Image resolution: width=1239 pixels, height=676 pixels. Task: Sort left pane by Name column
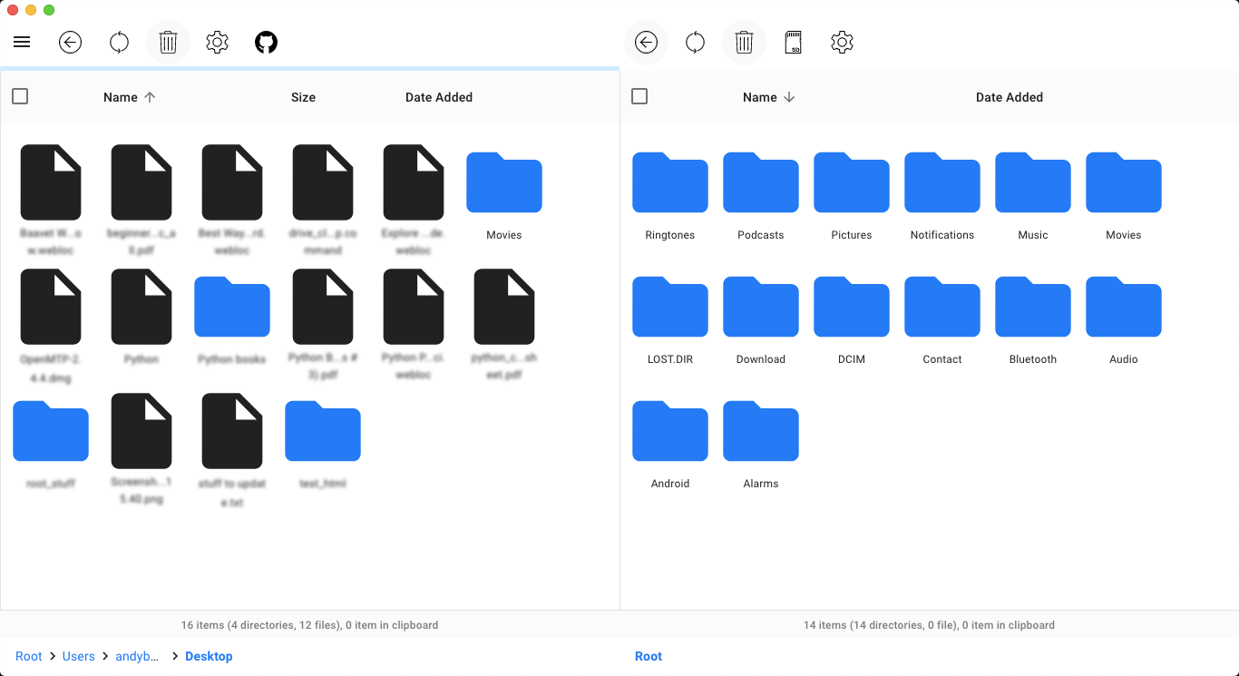(121, 97)
